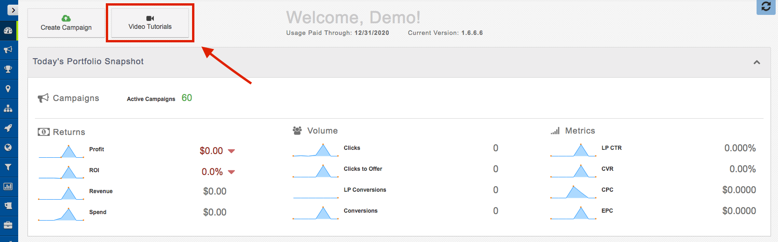Click the CPC sparkline chart
The height and width of the screenshot is (242, 778).
click(x=573, y=192)
